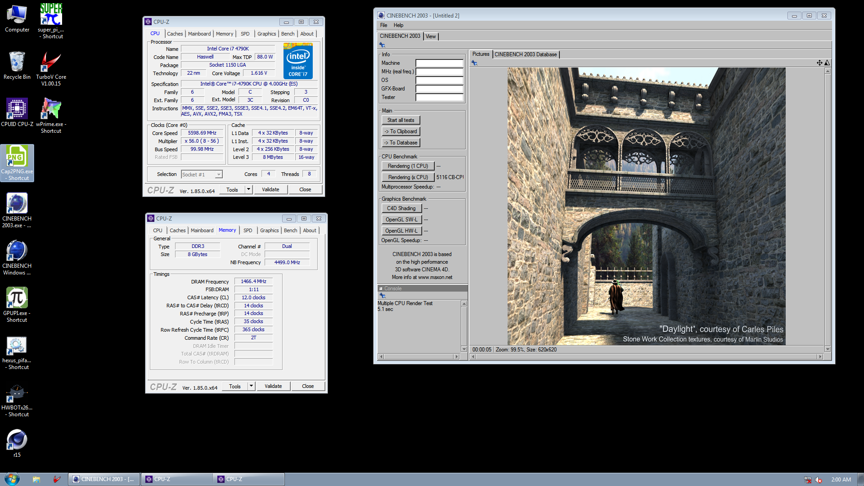
Task: Run Rendering (1 CPU) benchmark
Action: click(408, 166)
